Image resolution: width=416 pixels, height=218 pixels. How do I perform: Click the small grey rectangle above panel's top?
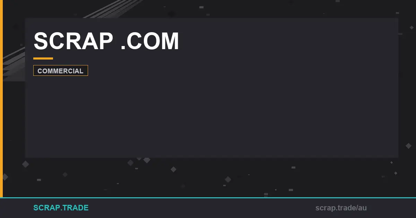tap(201, 7)
